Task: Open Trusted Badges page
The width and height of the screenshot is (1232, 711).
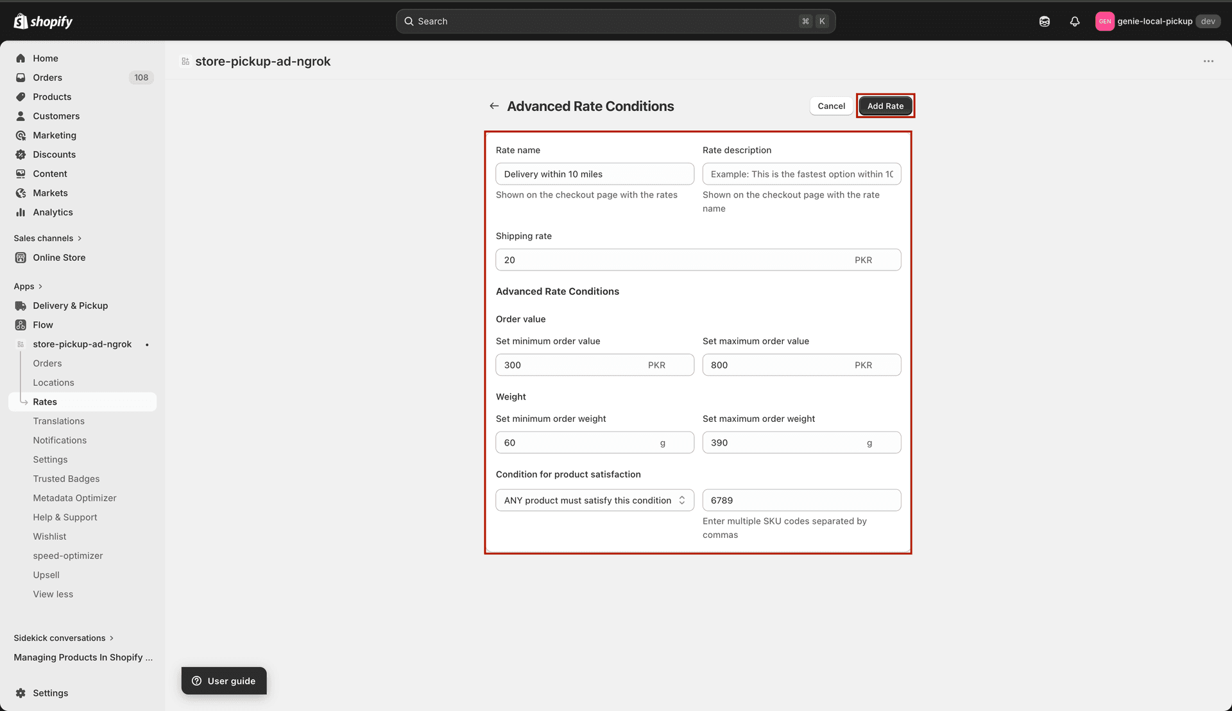Action: 66,479
